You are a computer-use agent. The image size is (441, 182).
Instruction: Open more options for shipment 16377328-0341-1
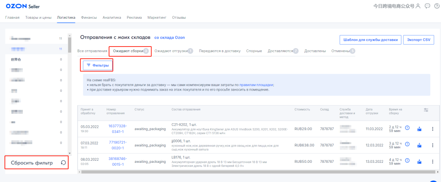tap(432, 129)
